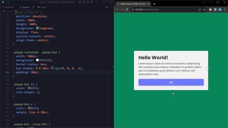This screenshot has width=228, height=128.
Task: Click the 'display: flex' code line
Action: pyautogui.click(x=27, y=32)
